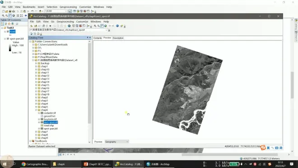Click Launch ArcMap globe icon in ArcCatalog
Image resolution: width=298 pixels, height=168 pixels.
[x=69, y=26]
